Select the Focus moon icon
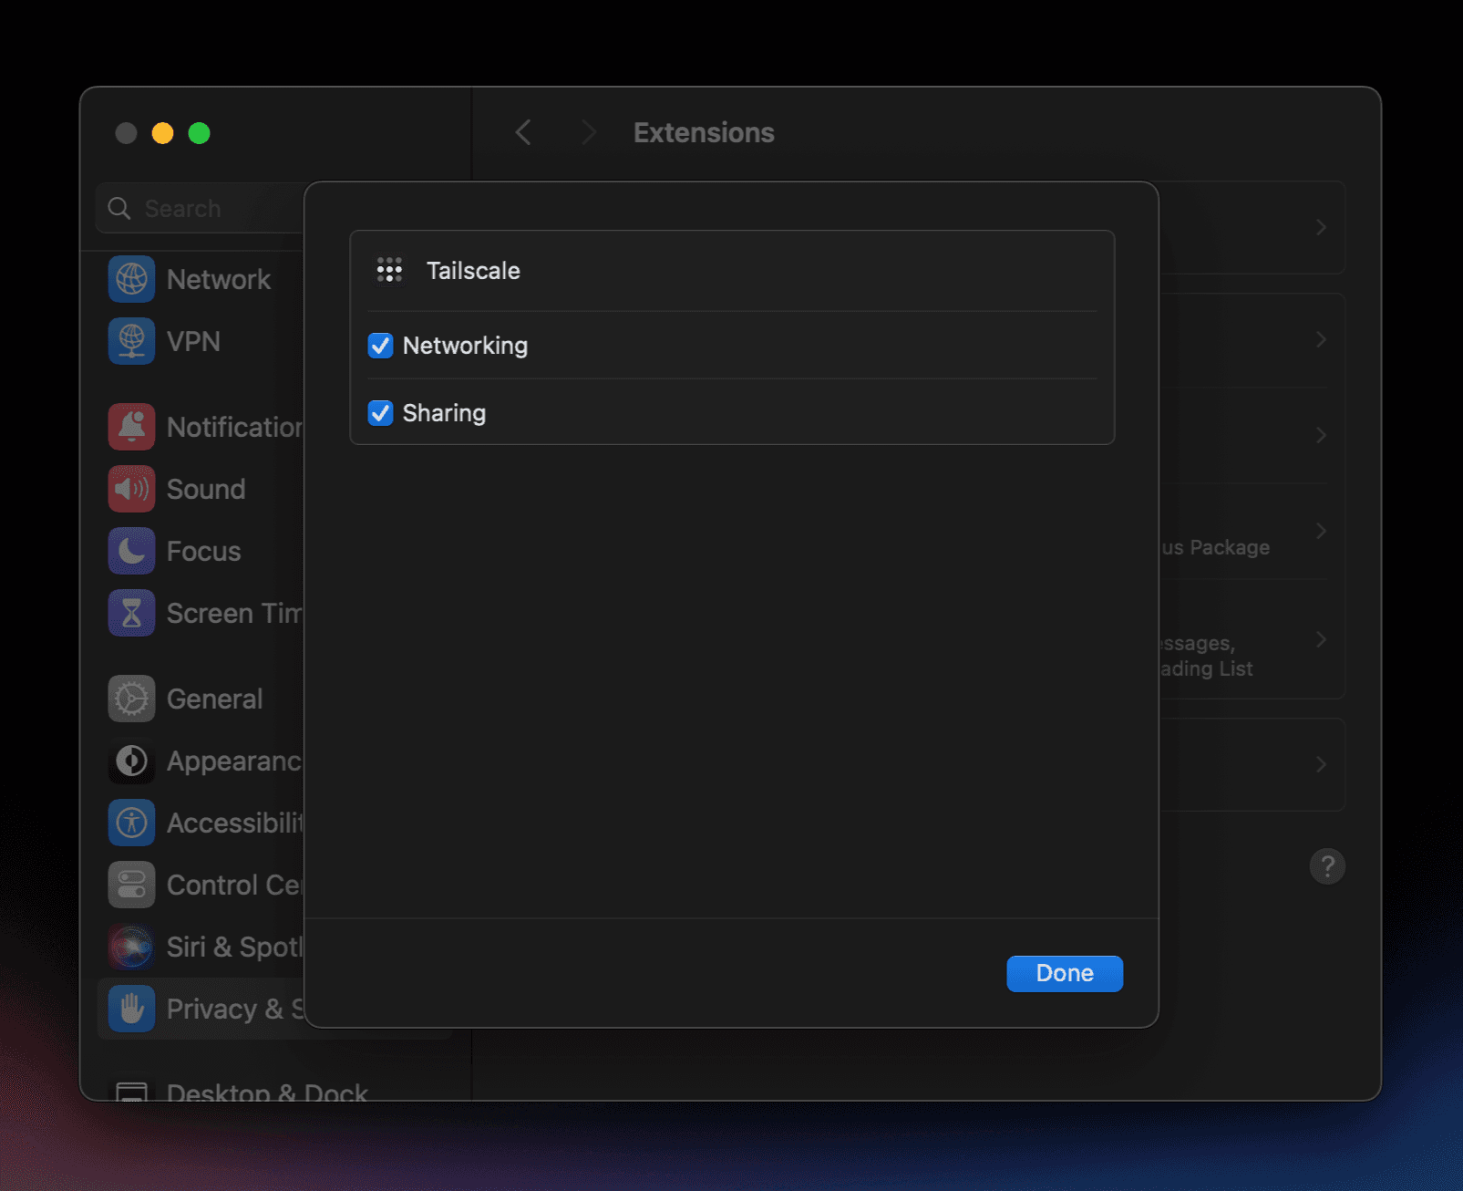The width and height of the screenshot is (1463, 1191). tap(131, 551)
